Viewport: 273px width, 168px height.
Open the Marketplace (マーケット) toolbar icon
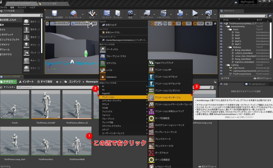118,14
